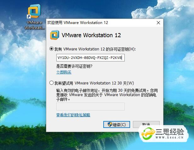Click the 我希望试用 VMware Workstation 12 label text

[94, 83]
